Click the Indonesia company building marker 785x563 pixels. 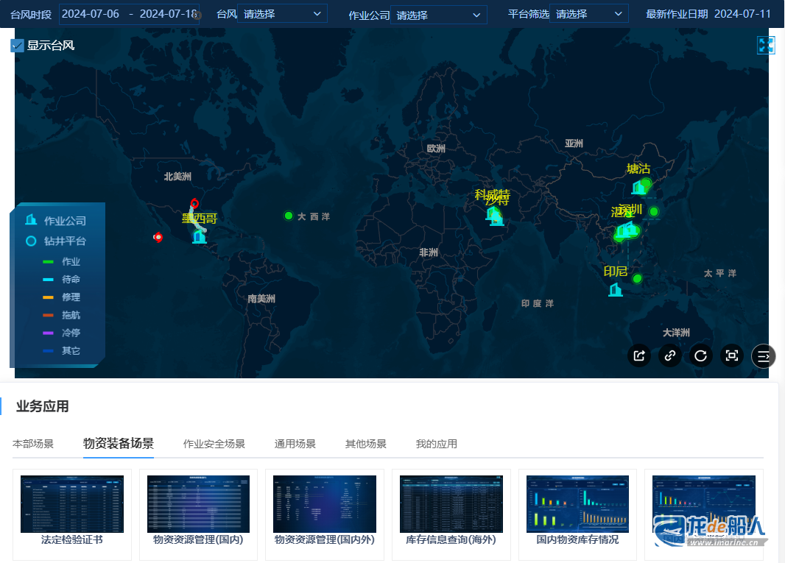[x=616, y=289]
